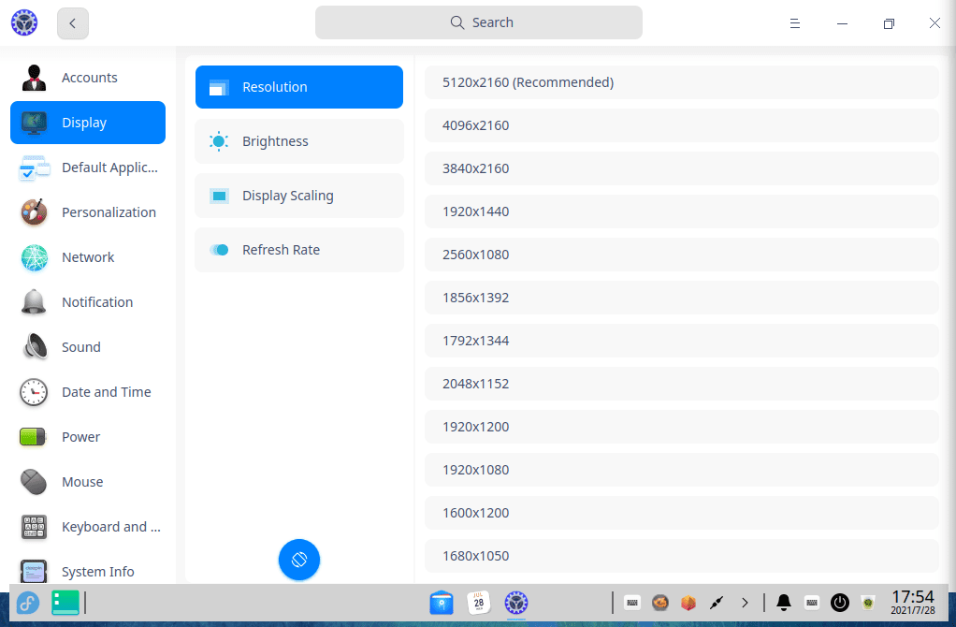Open the calendar dock icon
This screenshot has height=627, width=956.
pyautogui.click(x=479, y=604)
